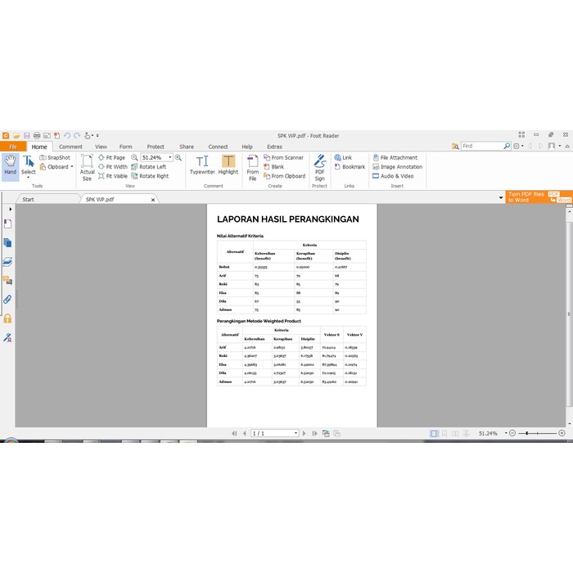Click Fit Width view option

pos(113,167)
